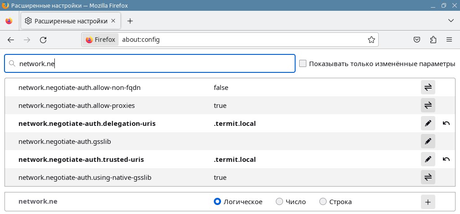
Task: Open a new tab with plus button
Action: coord(130,21)
